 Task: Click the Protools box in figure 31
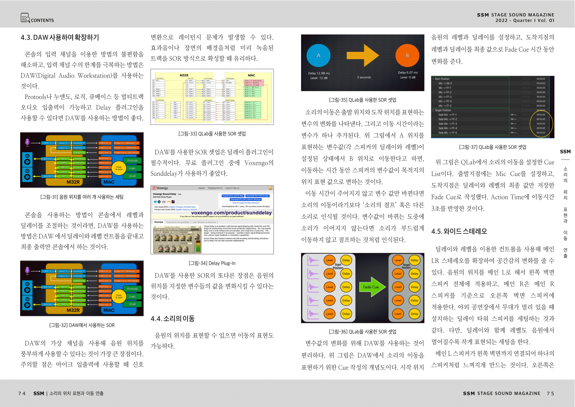point(132,160)
